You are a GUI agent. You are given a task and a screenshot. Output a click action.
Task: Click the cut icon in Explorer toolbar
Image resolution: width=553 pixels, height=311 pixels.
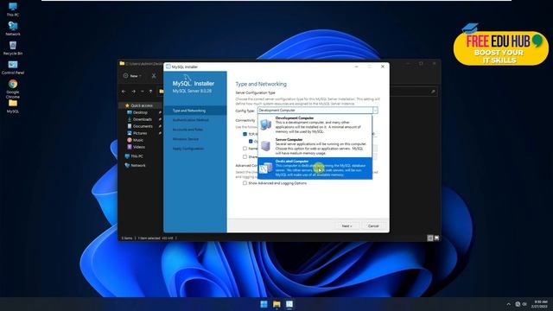point(154,76)
